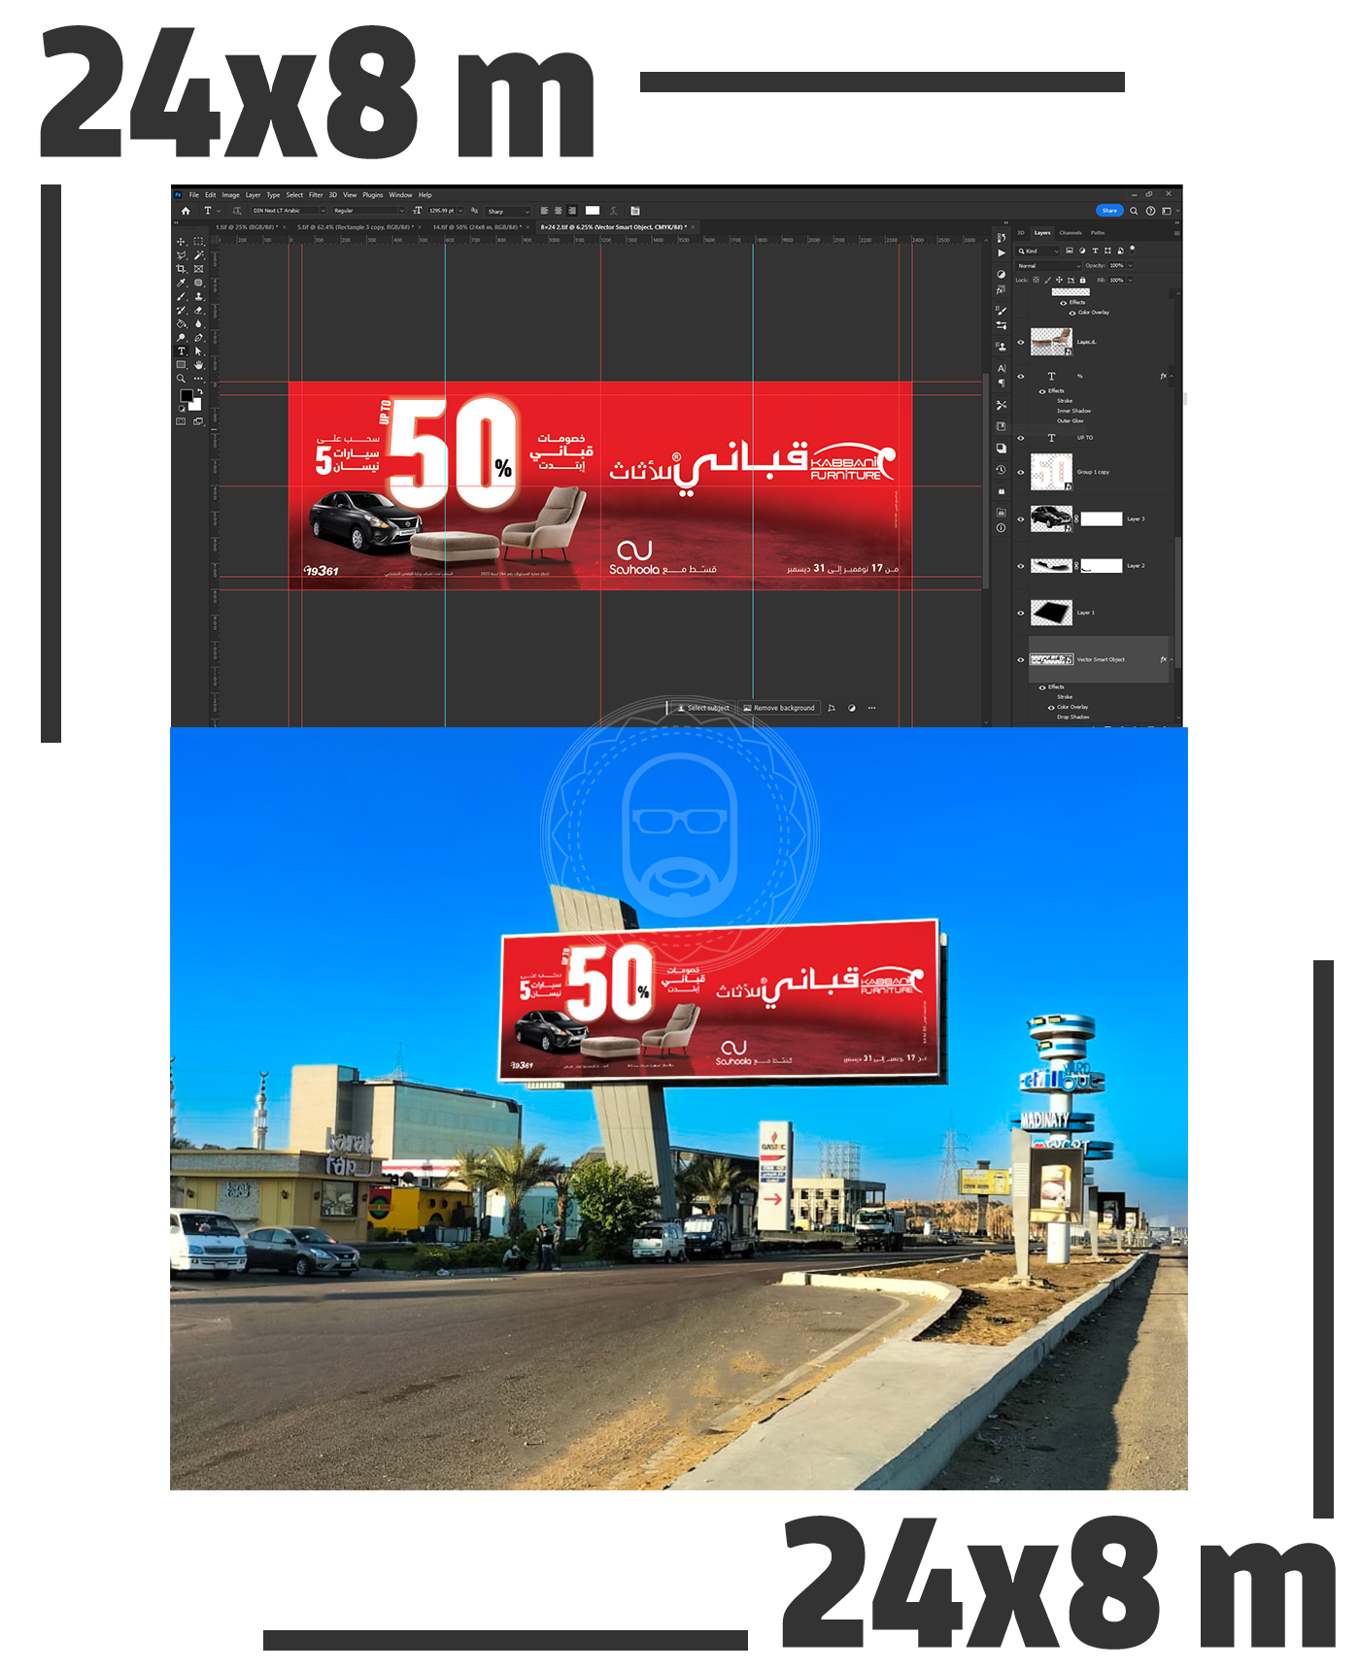Open the font family dropdown DIN Next LT Arabic

pyautogui.click(x=289, y=211)
